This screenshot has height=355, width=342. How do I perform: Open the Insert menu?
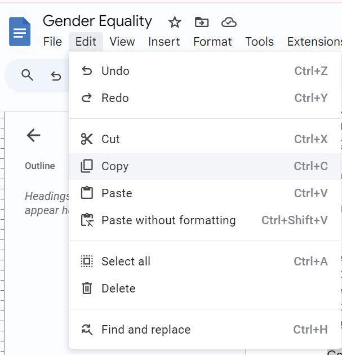click(164, 42)
